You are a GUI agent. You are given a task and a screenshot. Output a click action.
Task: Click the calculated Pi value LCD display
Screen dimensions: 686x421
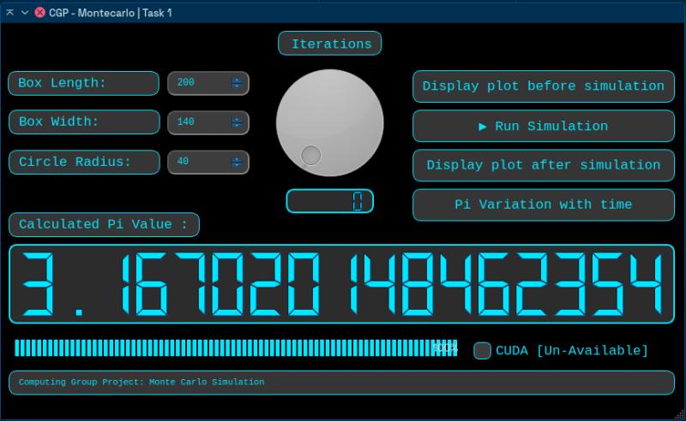coord(341,284)
